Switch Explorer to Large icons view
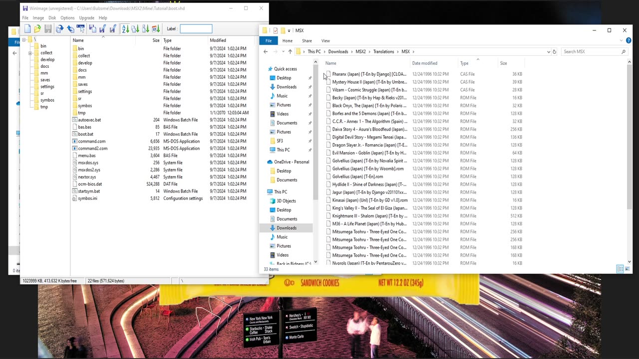 click(627, 269)
